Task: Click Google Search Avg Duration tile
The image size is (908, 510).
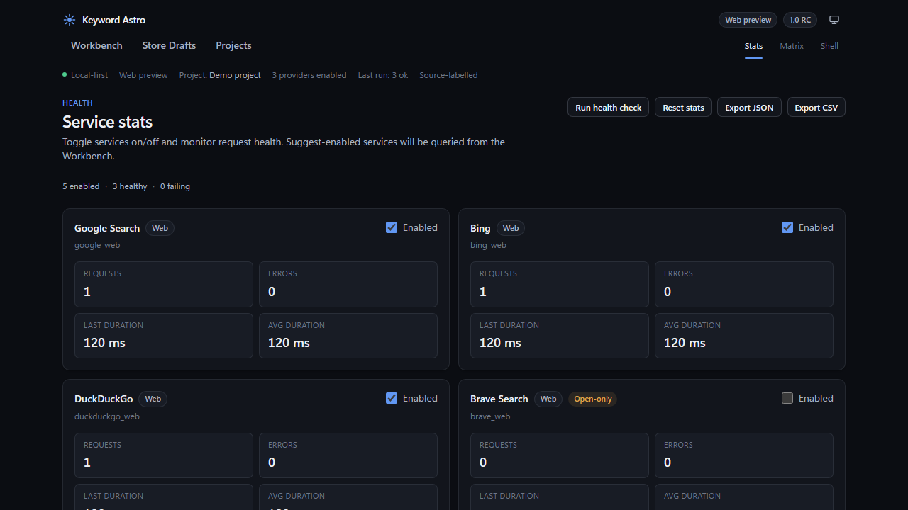Action: coord(348,336)
